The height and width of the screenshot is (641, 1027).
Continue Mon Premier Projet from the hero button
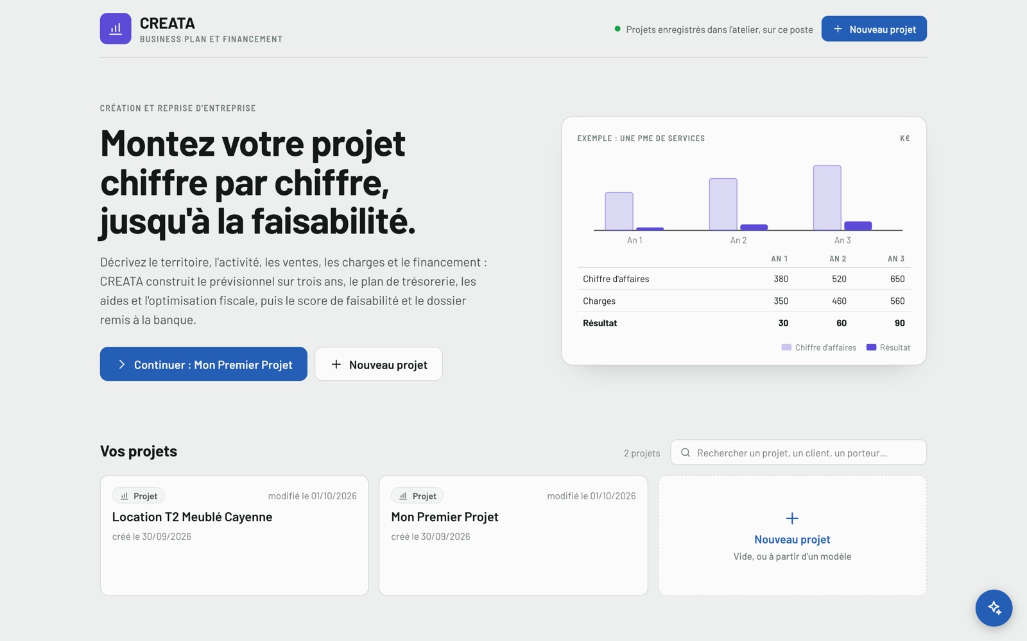point(203,364)
